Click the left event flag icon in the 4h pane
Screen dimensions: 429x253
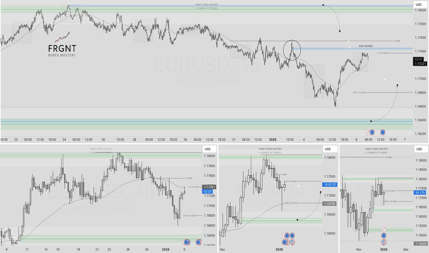coord(186,241)
